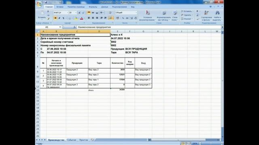Decrease font size with the small A icon

point(83,12)
